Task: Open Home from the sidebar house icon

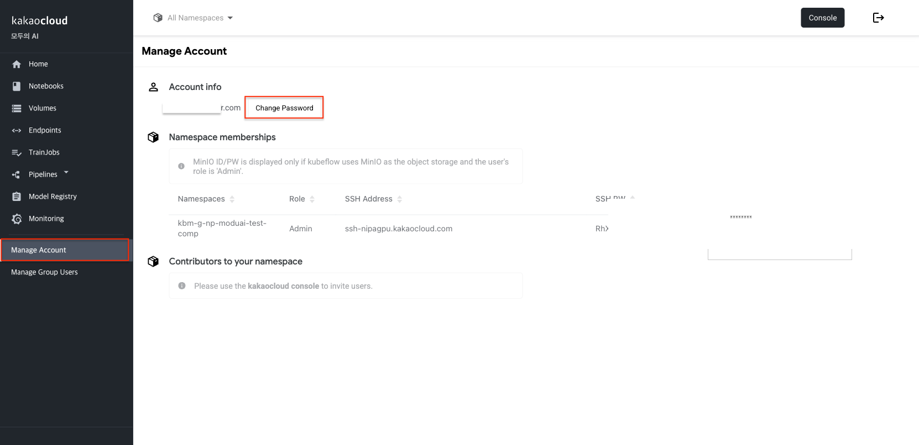Action: [17, 64]
